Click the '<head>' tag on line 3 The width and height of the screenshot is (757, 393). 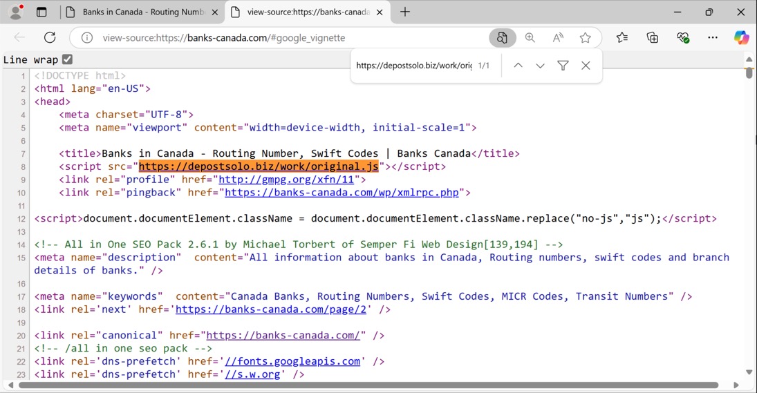(x=52, y=102)
